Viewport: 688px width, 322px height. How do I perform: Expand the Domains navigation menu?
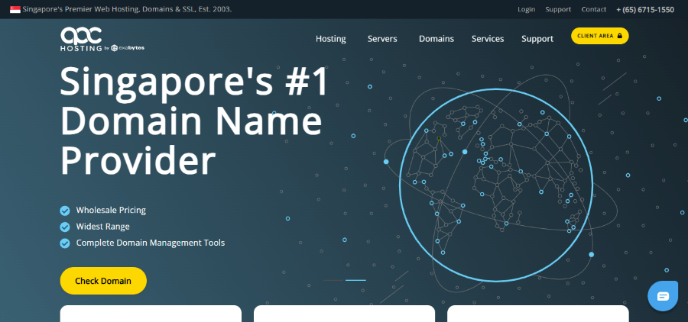(436, 39)
